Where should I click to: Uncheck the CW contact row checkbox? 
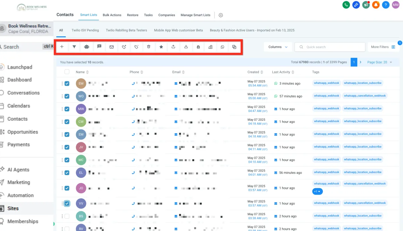pos(67,122)
